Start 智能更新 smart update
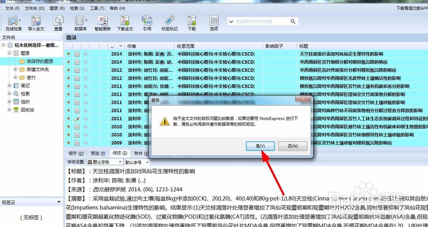Viewport: 428px width, 227px height. [103, 23]
